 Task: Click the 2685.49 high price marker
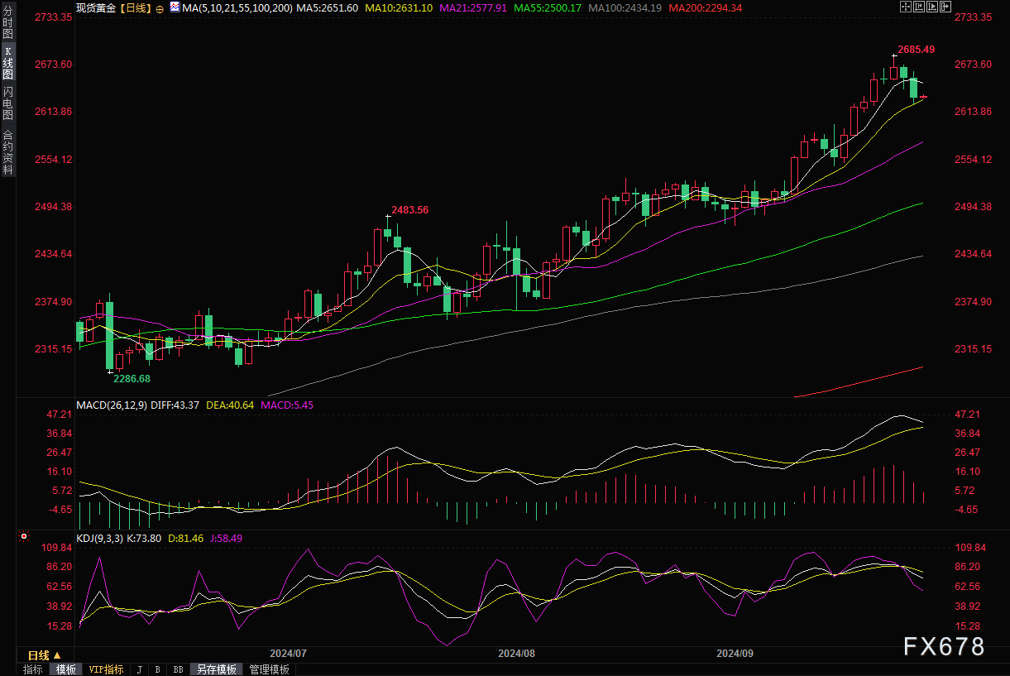[x=916, y=50]
